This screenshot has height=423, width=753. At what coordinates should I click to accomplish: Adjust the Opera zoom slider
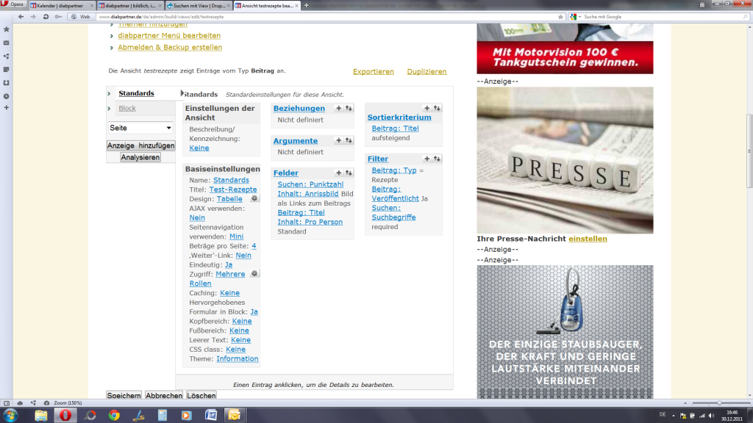719,403
